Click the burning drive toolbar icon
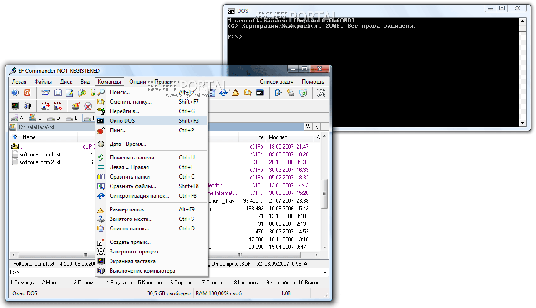536x308 pixels. (x=76, y=106)
